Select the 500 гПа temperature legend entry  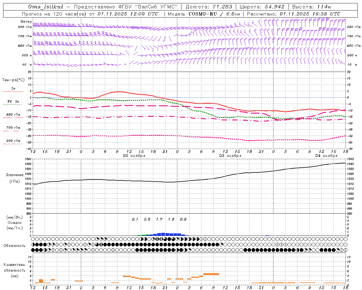(13, 141)
